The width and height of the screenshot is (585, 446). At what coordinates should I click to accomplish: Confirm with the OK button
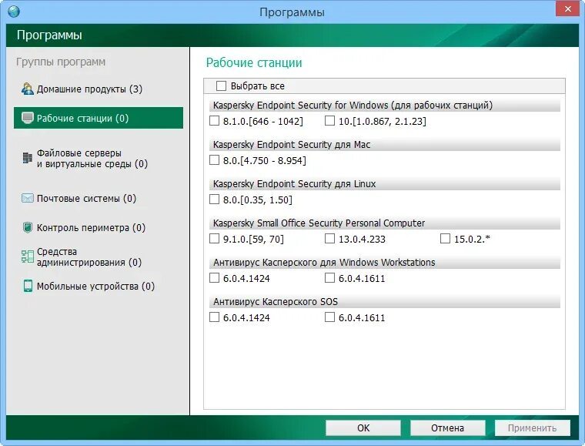click(363, 428)
